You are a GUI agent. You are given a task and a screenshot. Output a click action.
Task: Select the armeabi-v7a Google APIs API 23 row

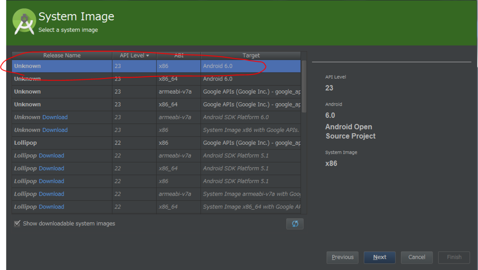click(x=156, y=92)
